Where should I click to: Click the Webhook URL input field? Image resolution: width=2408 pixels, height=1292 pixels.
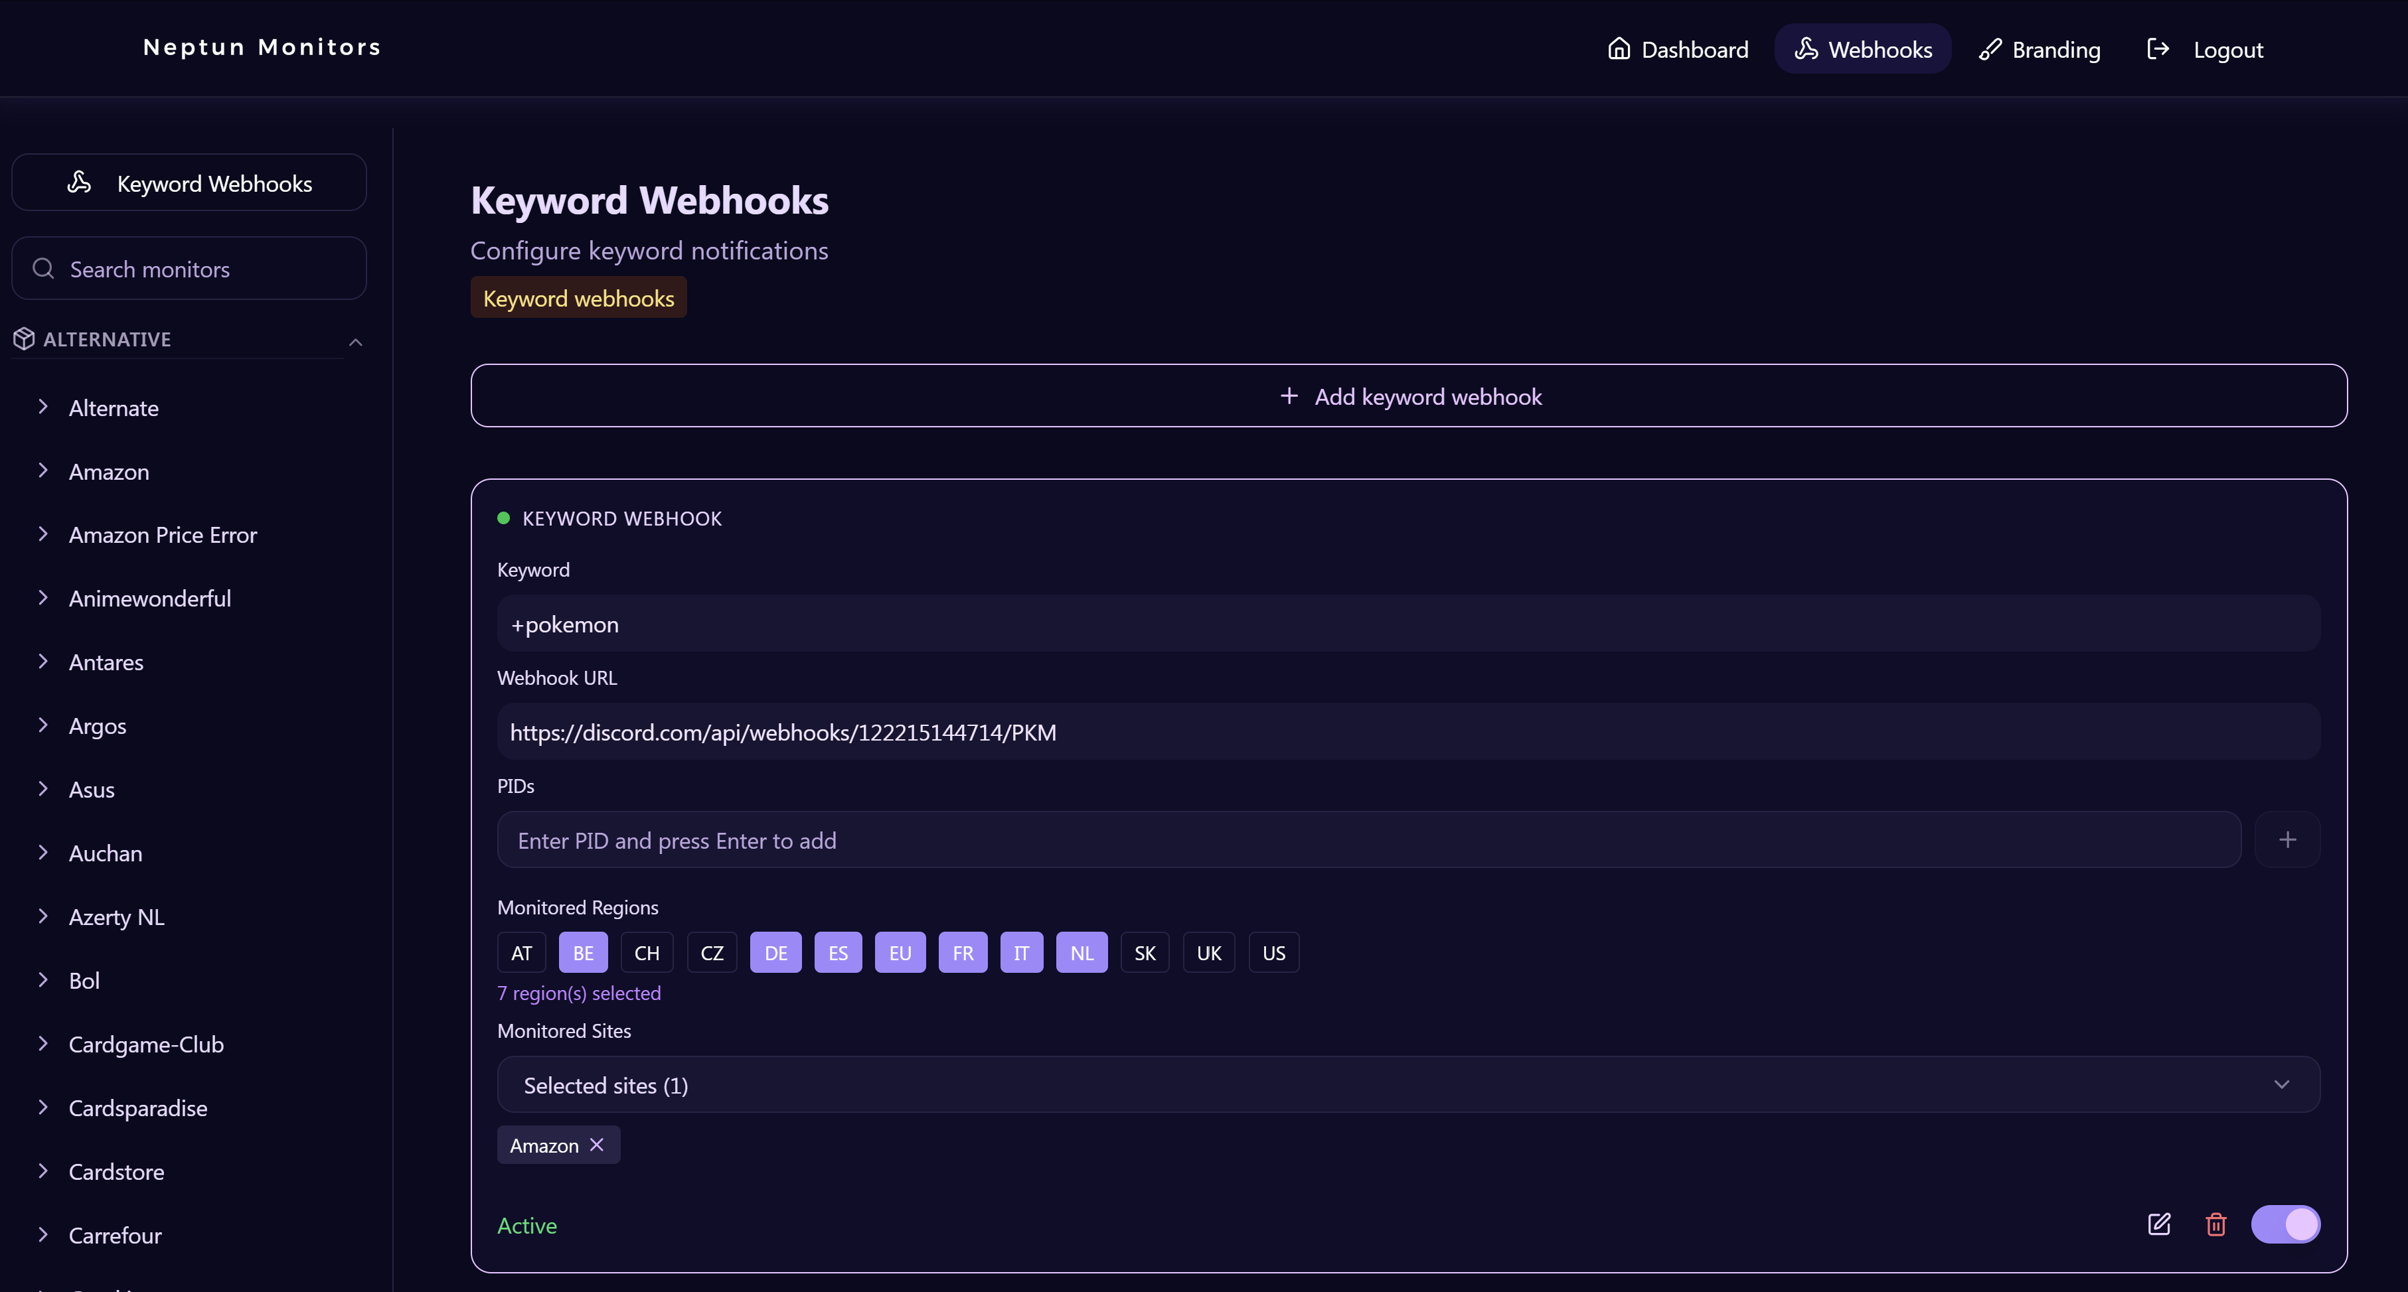coord(1407,733)
